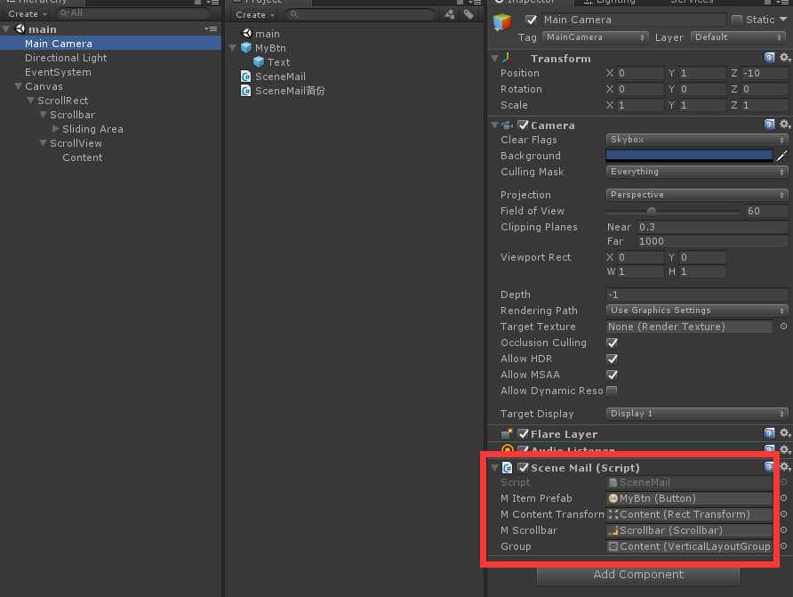Open Target Texture object picker circle
The height and width of the screenshot is (597, 793).
tap(783, 327)
